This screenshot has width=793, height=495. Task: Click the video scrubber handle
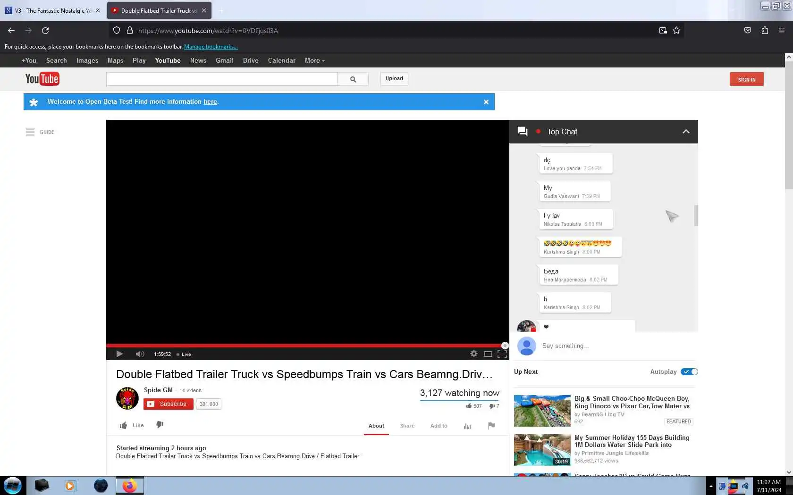click(x=505, y=346)
